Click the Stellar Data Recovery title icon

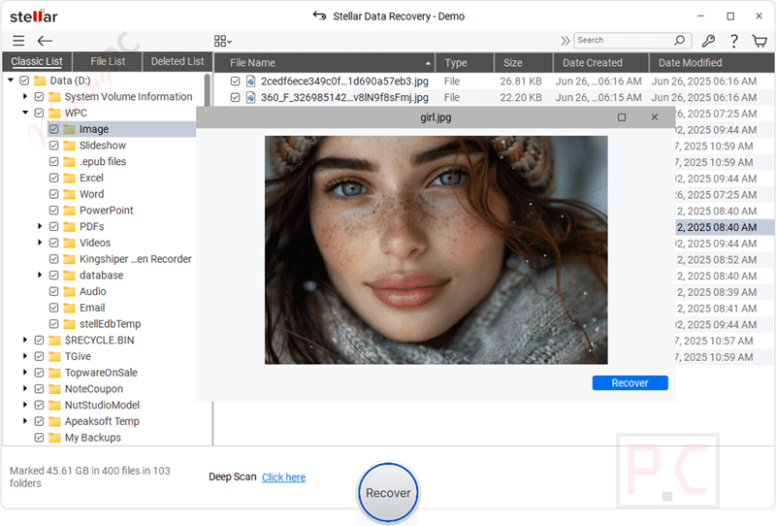320,16
